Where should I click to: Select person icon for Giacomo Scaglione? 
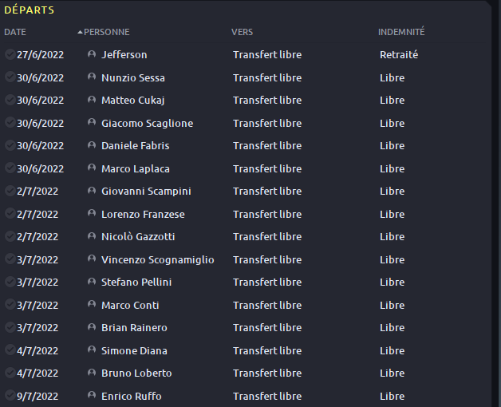[x=92, y=122]
